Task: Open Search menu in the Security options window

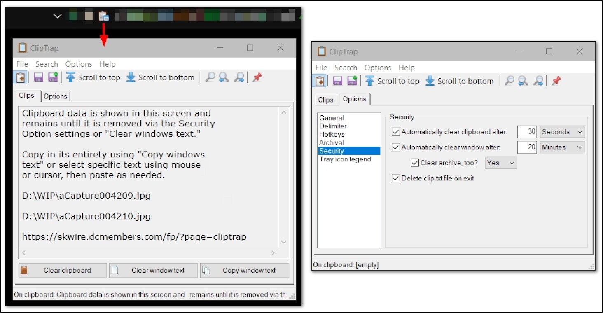Action: click(346, 68)
